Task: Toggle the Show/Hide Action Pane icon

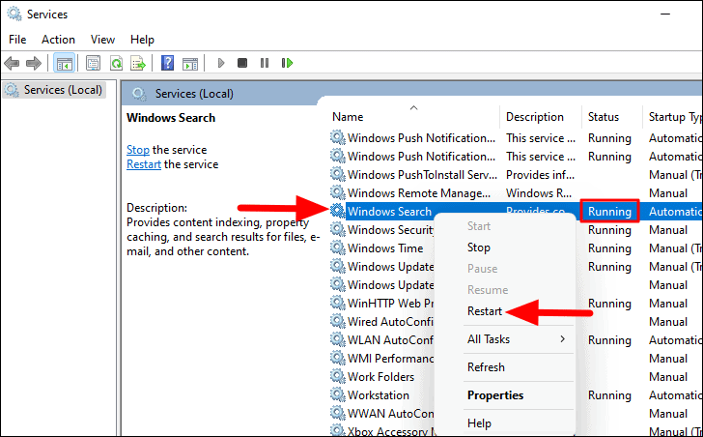Action: coord(190,63)
